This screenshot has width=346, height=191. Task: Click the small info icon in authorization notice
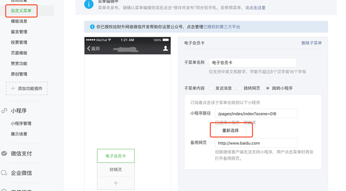tap(92, 26)
